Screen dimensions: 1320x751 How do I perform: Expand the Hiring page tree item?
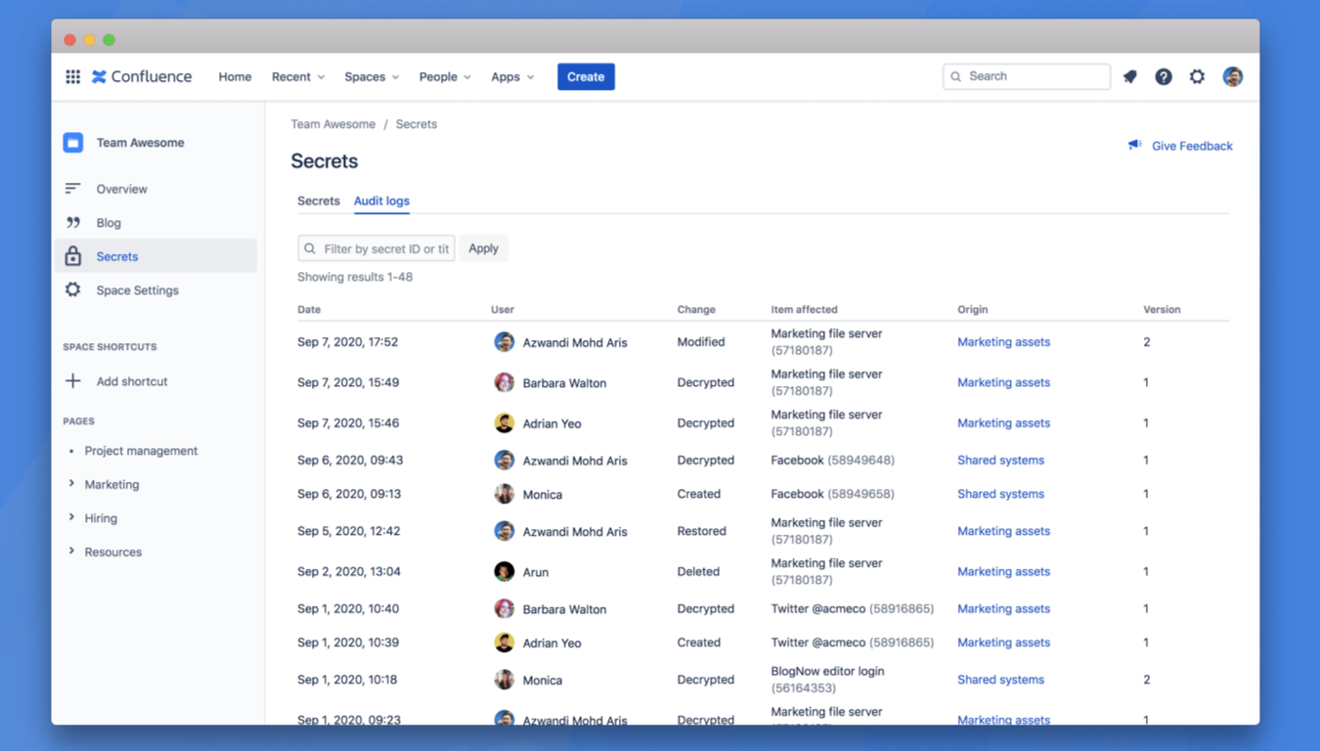pos(71,517)
